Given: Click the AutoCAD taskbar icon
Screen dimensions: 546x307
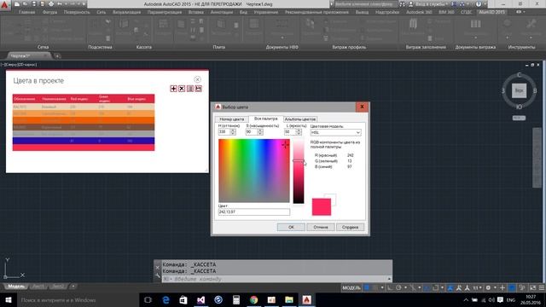Looking at the screenshot, I should coord(307,299).
